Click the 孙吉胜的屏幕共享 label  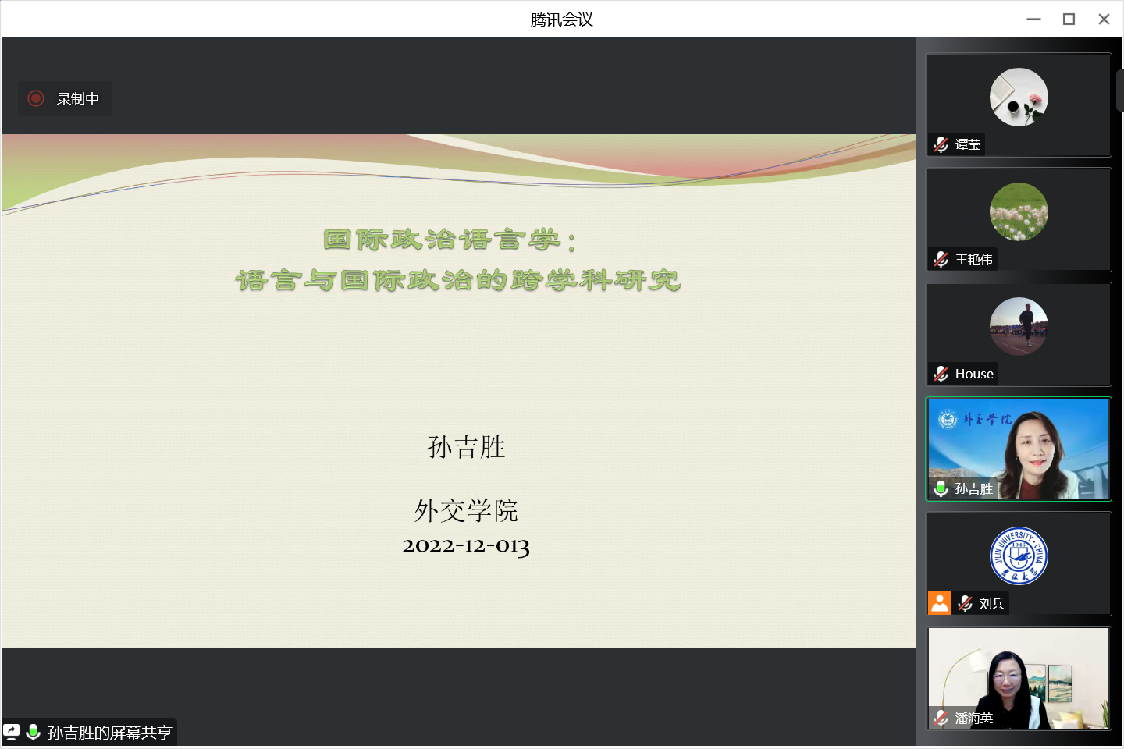tap(109, 733)
